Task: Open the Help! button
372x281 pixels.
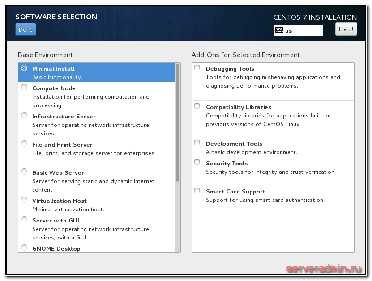Action: pyautogui.click(x=346, y=29)
